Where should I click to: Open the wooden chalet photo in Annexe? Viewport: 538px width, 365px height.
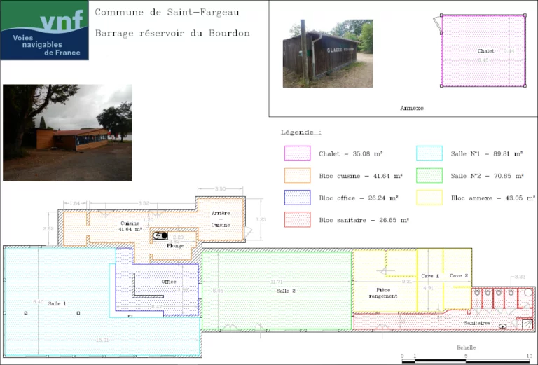327,53
